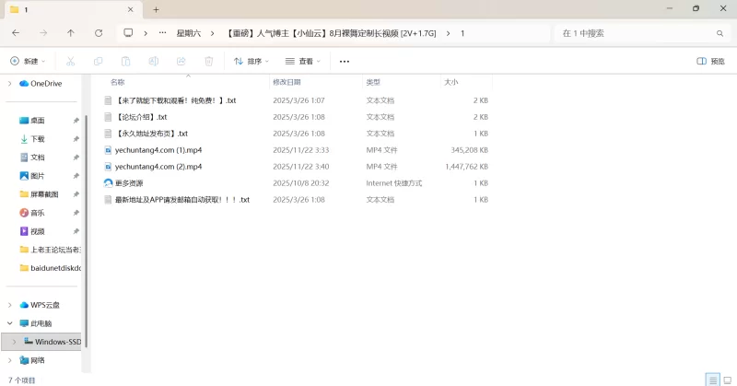Open the See more ellipsis menu

click(x=345, y=62)
